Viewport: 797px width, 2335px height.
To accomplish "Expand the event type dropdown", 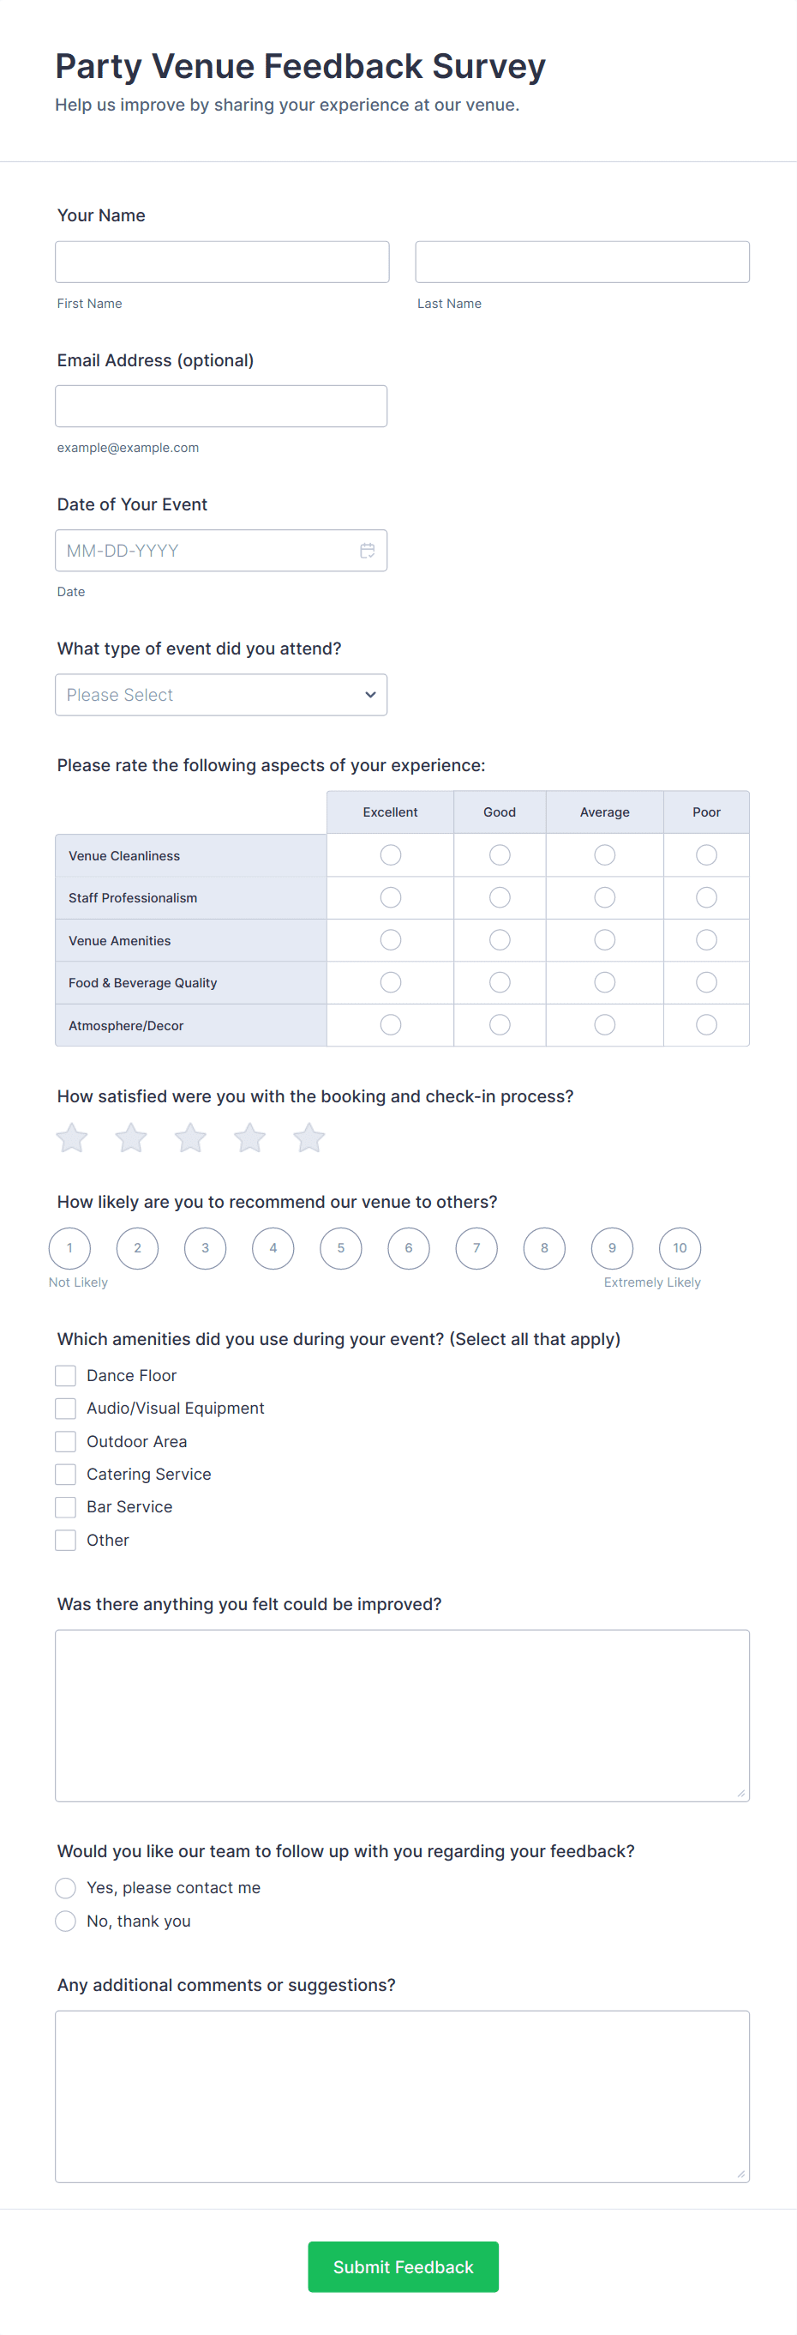I will coord(221,694).
